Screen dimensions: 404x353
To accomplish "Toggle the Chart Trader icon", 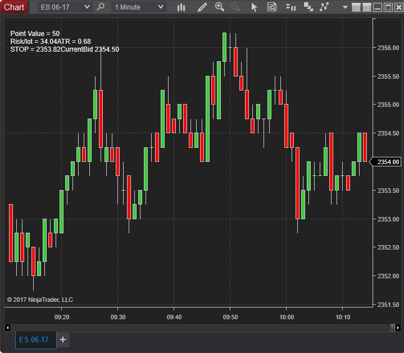I will 291,7.
